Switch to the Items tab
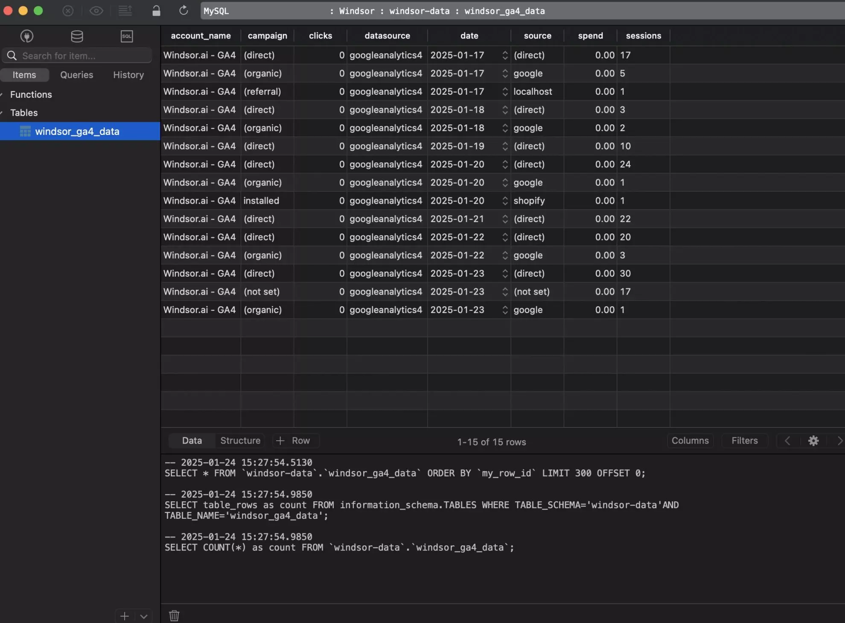 coord(24,75)
